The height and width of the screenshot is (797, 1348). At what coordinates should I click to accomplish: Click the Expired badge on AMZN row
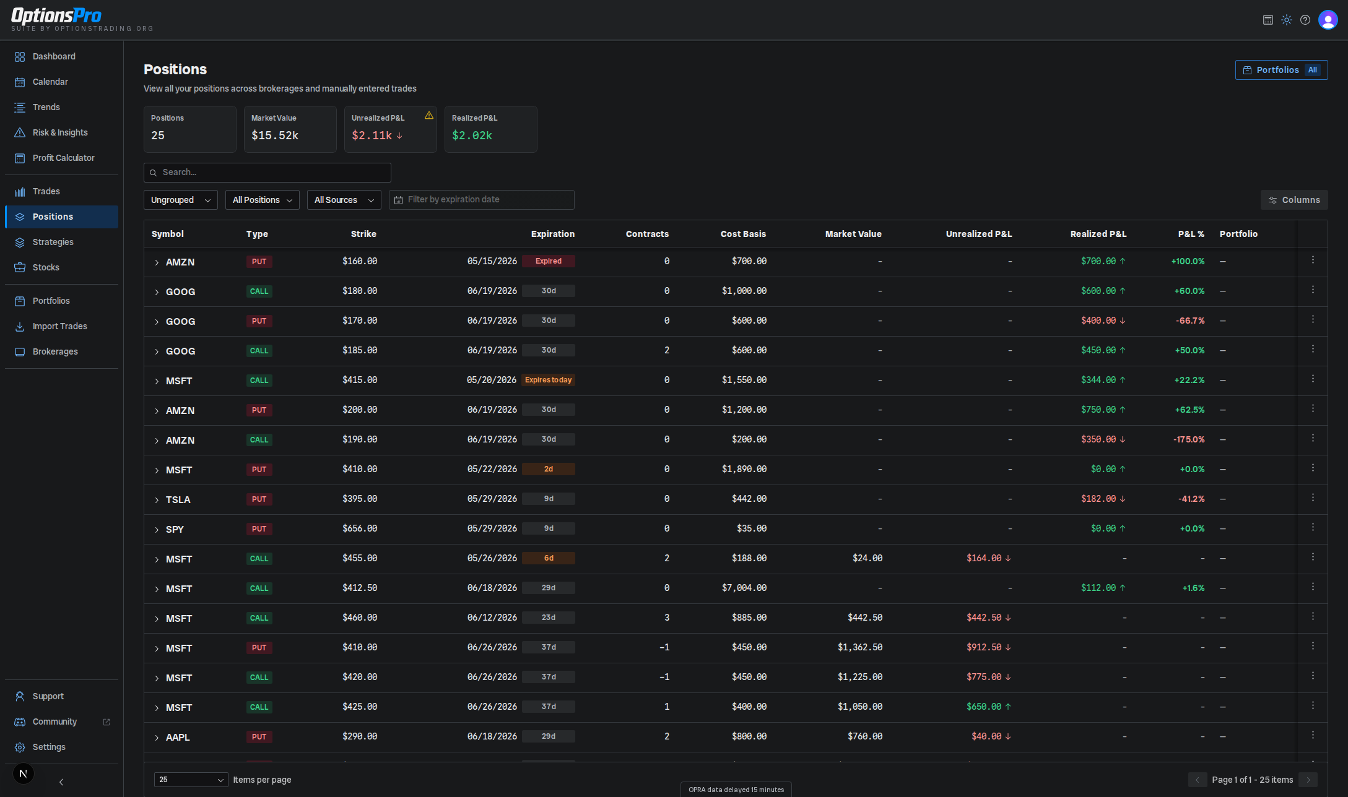548,261
